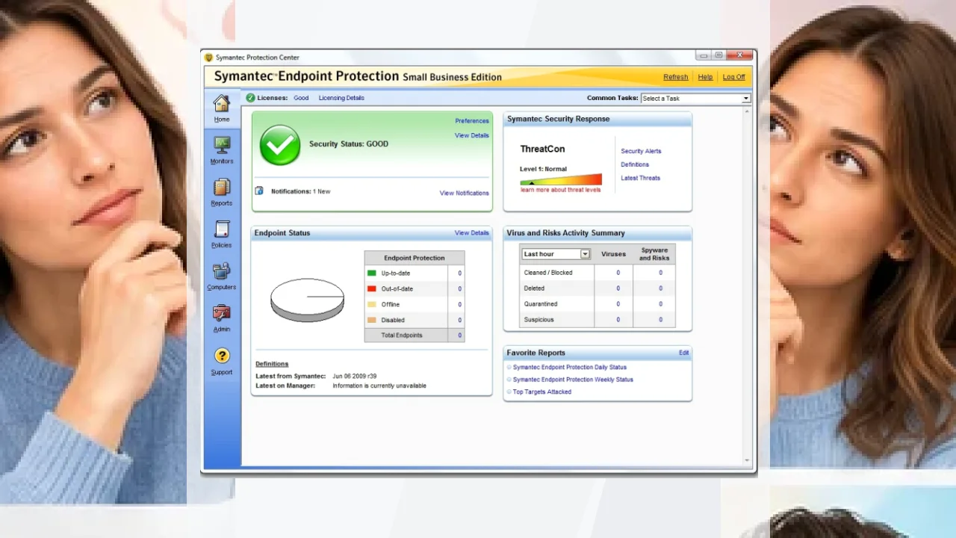The height and width of the screenshot is (538, 956).
Task: Click Cleaned / Blocked Viruses count
Action: 618,273
